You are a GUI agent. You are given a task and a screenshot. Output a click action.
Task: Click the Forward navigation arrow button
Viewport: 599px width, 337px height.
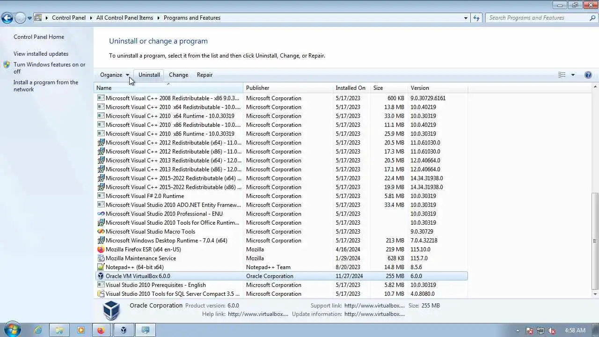point(20,18)
